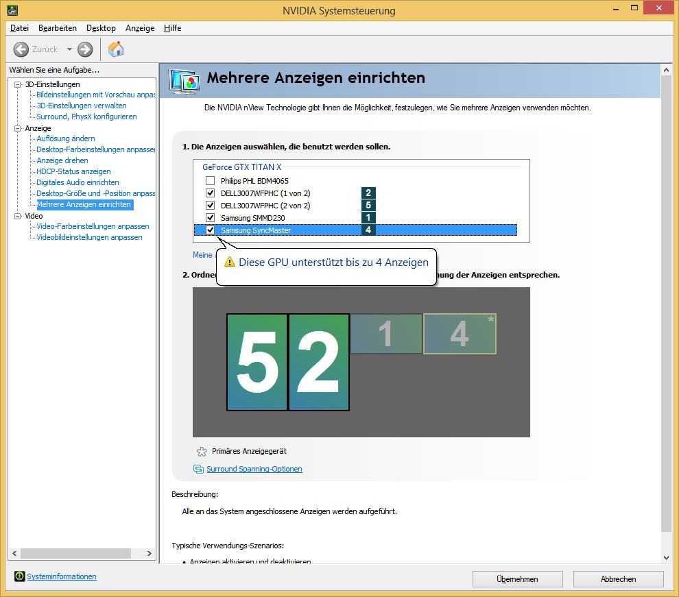Click the number 1 badge beside Samsung SMMD230

click(x=368, y=217)
